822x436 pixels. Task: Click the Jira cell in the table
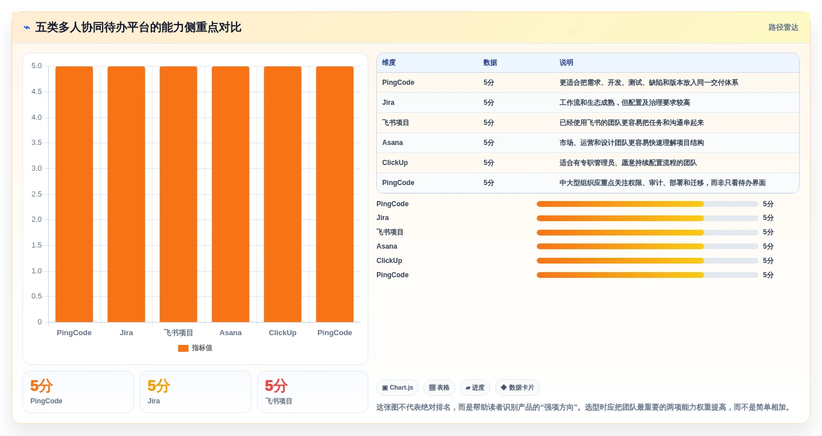coord(388,103)
